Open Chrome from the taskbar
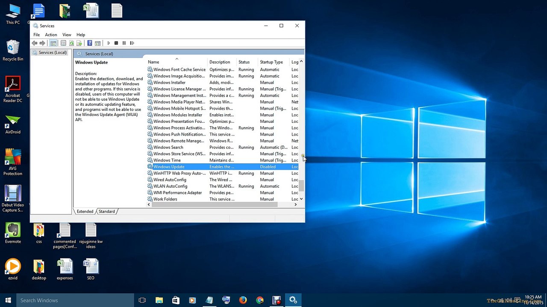Viewport: 547px width, 307px height. (x=260, y=300)
